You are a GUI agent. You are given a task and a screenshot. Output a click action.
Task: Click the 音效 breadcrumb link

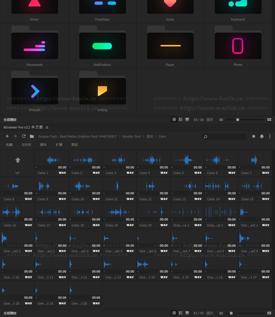coord(150,136)
